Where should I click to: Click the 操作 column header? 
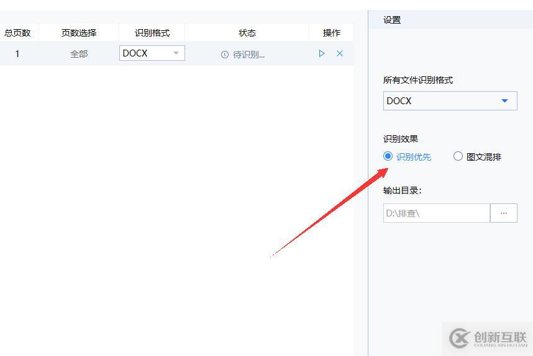(x=332, y=33)
